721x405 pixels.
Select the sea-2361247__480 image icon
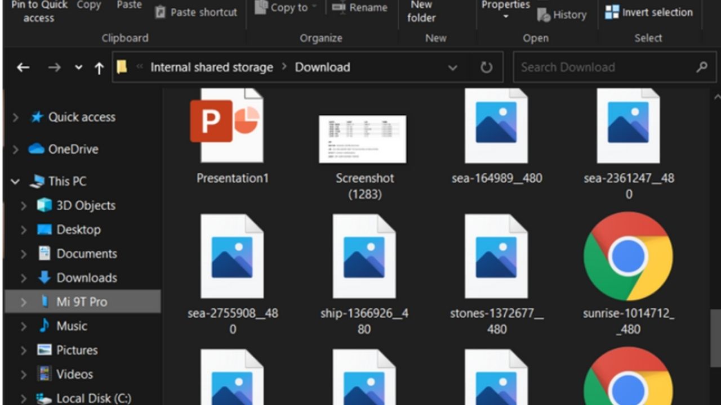coord(628,125)
